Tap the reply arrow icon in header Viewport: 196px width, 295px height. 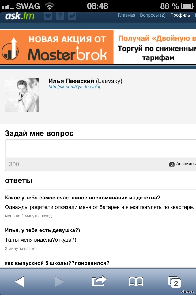(72, 16)
